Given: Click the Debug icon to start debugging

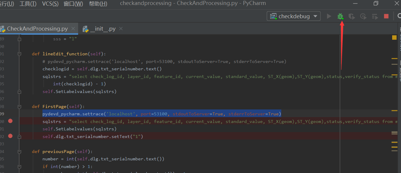Looking at the screenshot, I should 340,16.
